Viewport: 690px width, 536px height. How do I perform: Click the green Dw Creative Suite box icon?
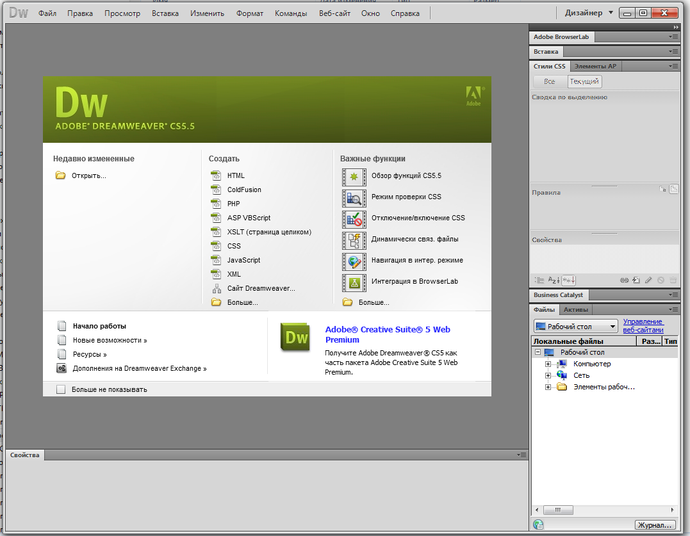(295, 337)
